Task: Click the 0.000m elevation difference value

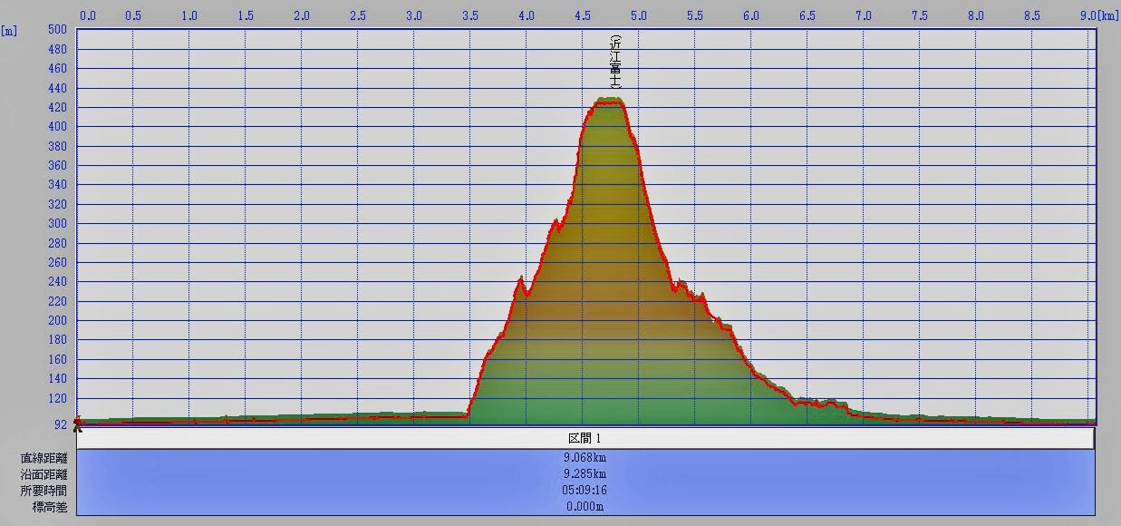Action: click(585, 507)
